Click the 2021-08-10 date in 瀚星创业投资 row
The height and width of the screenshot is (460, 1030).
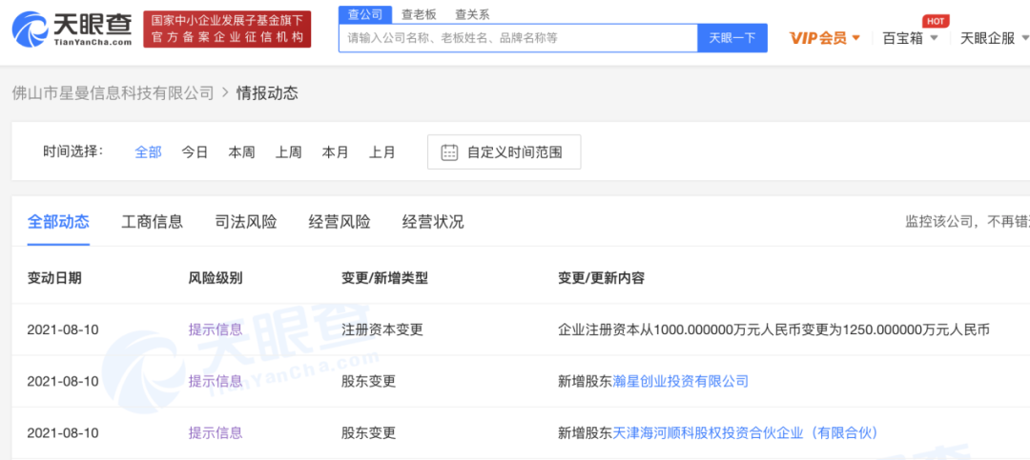pyautogui.click(x=63, y=381)
